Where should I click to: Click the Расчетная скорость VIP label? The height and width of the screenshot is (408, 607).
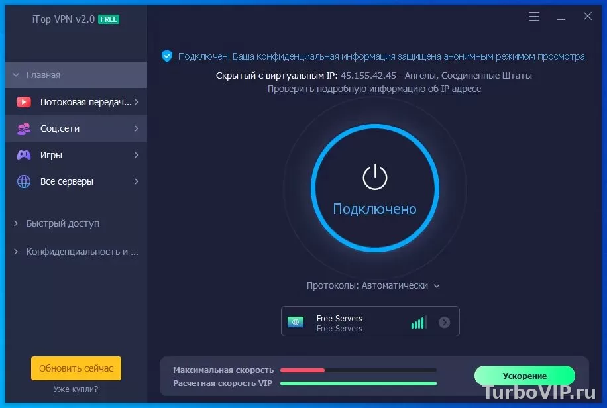pos(223,383)
